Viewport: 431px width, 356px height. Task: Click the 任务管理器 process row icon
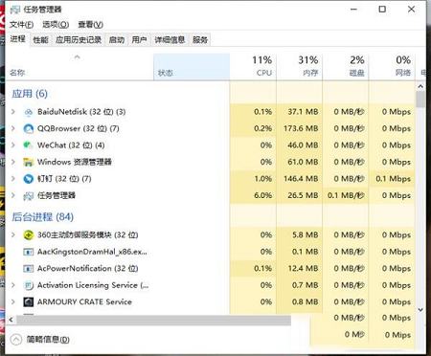coord(29,196)
